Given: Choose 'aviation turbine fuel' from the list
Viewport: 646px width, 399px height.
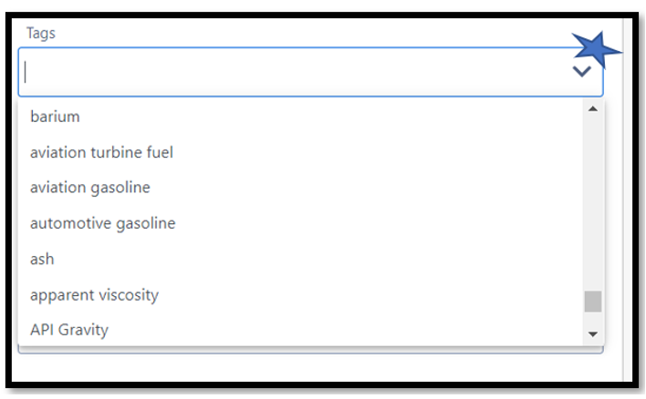Looking at the screenshot, I should [101, 152].
